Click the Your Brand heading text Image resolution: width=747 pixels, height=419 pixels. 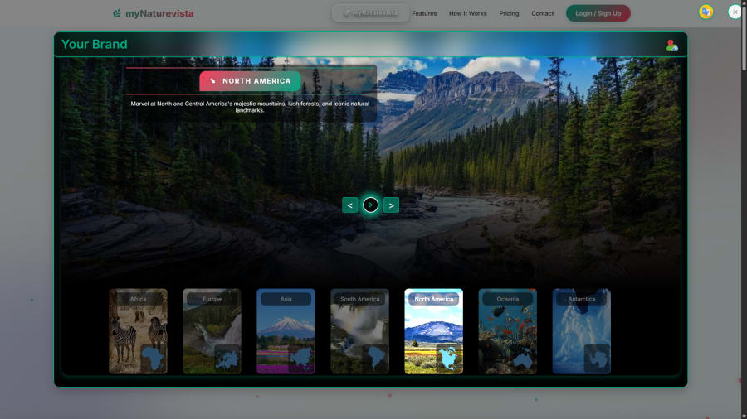click(95, 44)
